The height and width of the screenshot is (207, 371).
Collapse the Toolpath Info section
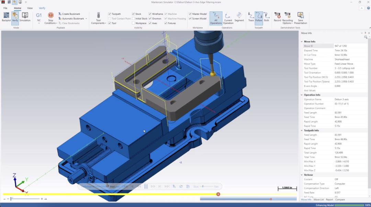[x=302, y=130]
